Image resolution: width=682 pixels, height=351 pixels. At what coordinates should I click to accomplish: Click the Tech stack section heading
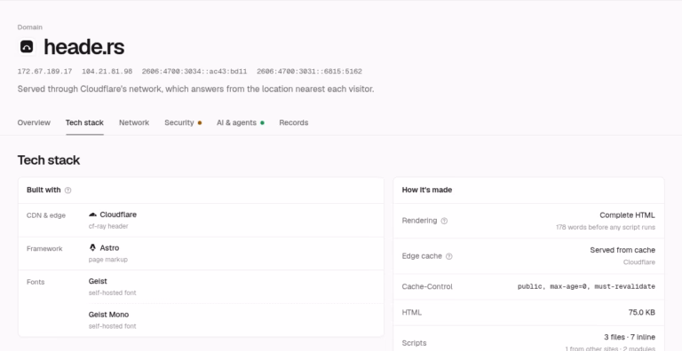pyautogui.click(x=49, y=160)
